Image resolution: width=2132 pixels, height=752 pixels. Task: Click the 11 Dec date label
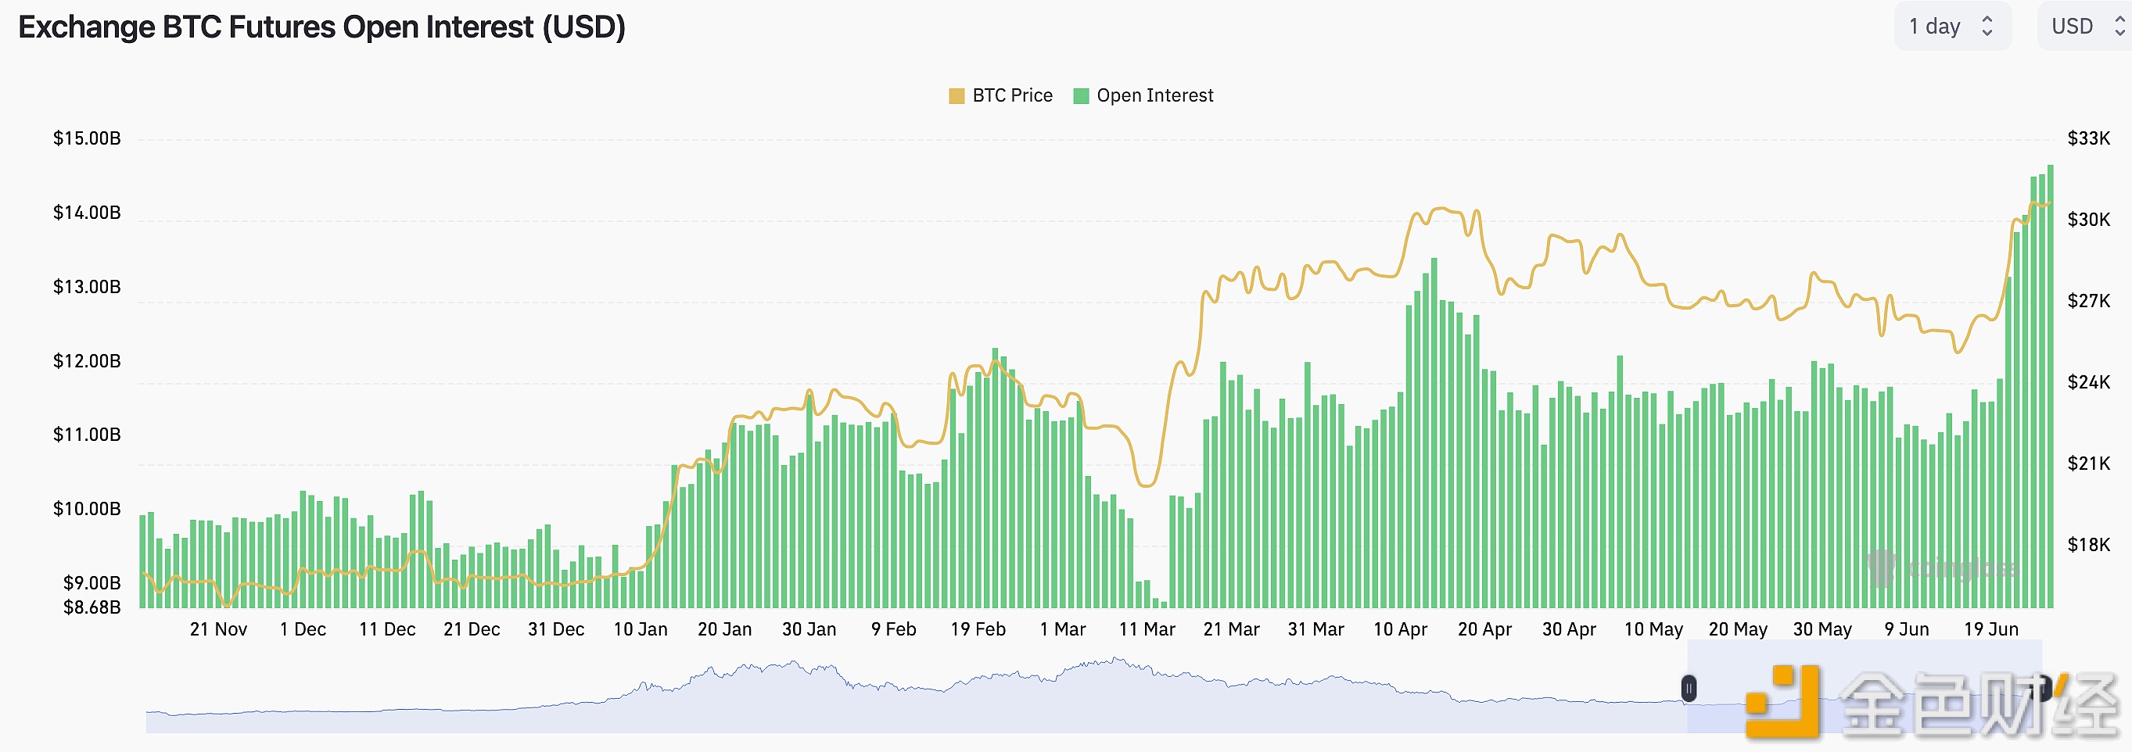[387, 629]
